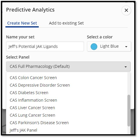
Task: Close the Predictive Analytics dialog
Action: pyautogui.click(x=126, y=10)
